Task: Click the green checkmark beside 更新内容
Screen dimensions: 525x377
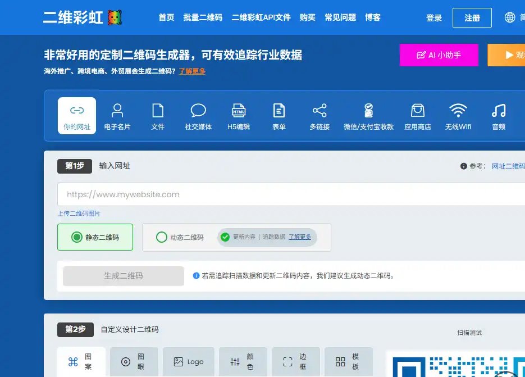Action: pos(225,237)
